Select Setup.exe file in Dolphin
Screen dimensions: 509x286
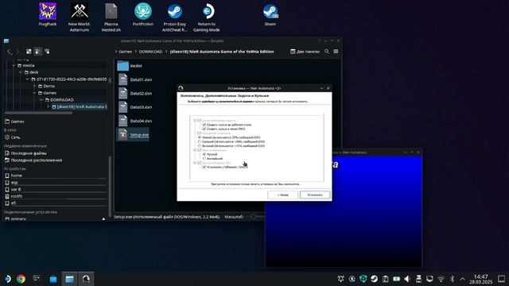coord(134,134)
